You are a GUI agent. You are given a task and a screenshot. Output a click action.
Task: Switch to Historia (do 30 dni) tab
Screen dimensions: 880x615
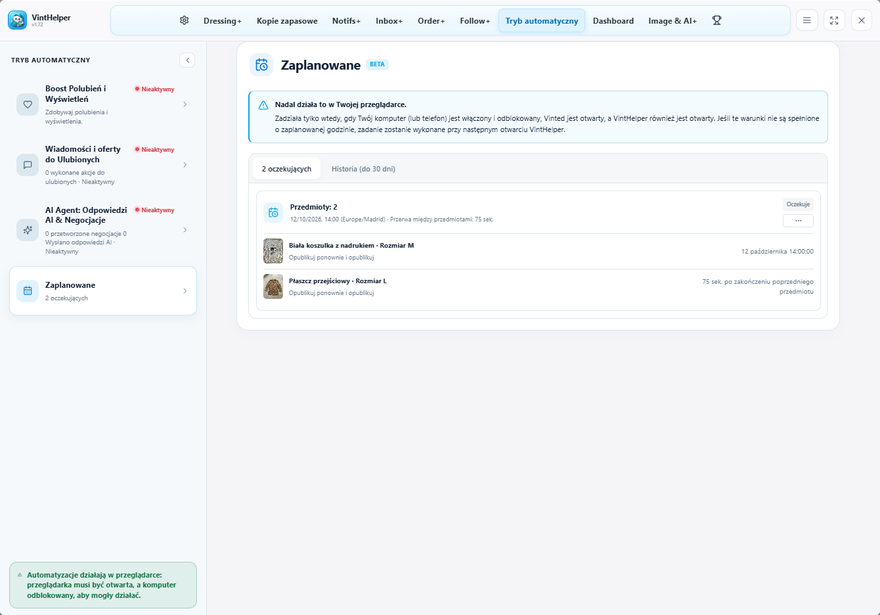coord(363,169)
